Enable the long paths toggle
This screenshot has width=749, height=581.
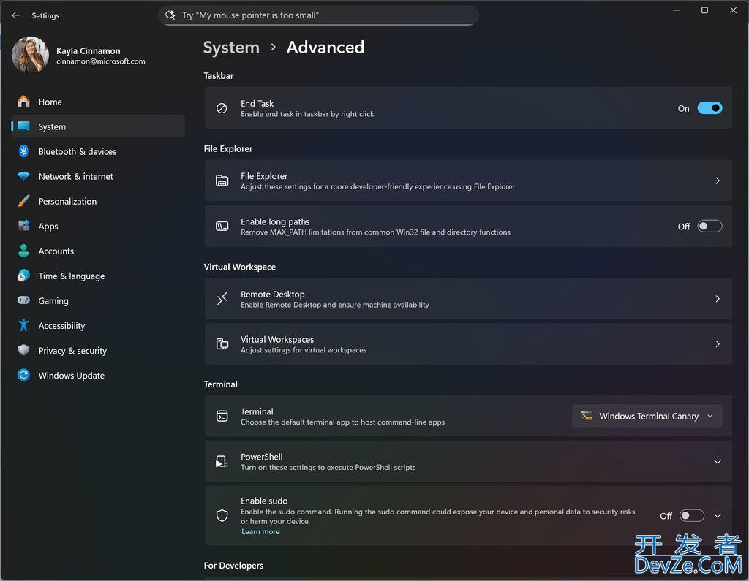[x=710, y=227]
